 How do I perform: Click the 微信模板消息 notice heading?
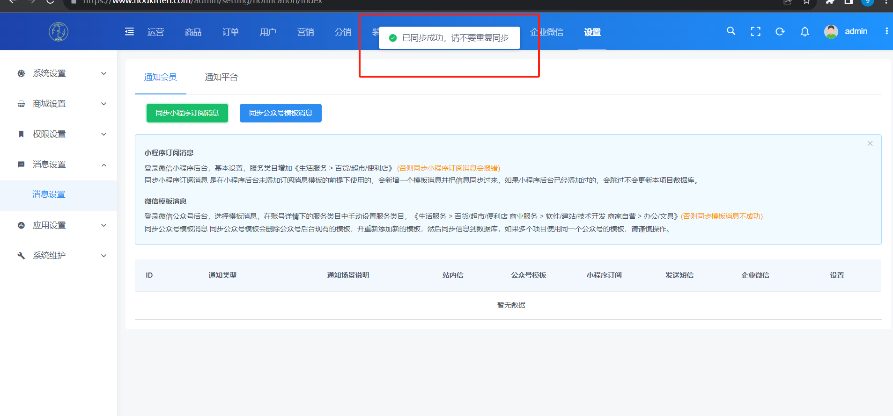(x=165, y=201)
